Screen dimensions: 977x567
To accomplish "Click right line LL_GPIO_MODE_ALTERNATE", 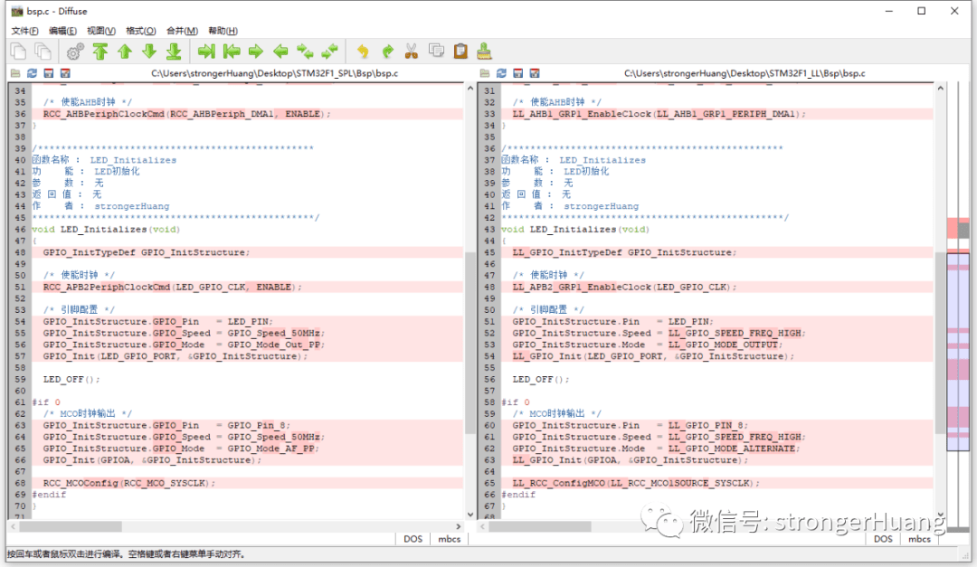I will point(717,449).
